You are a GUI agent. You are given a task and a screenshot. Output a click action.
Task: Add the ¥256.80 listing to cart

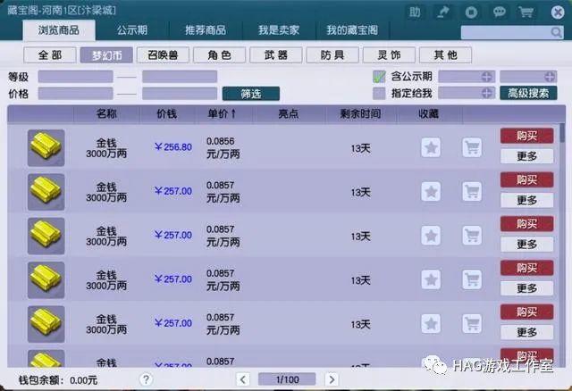[472, 147]
